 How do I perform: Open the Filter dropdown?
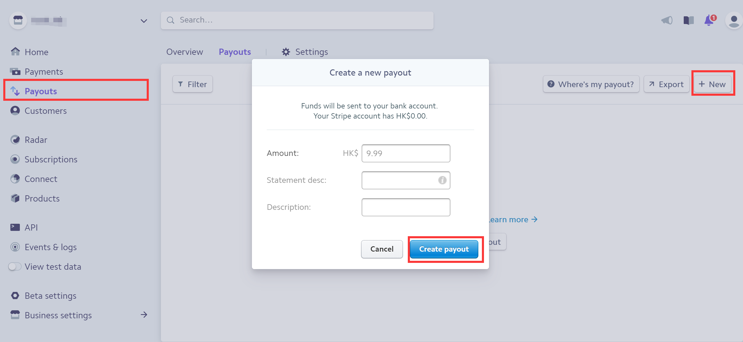193,84
